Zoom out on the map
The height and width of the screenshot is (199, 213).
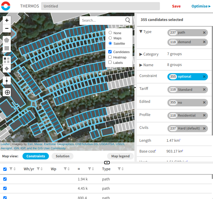(7, 28)
